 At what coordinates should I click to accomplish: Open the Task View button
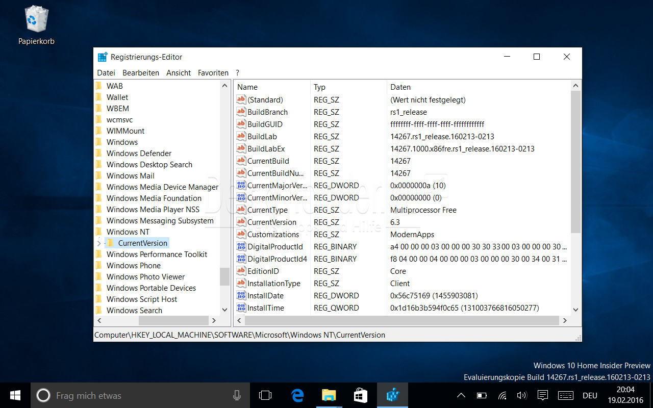[265, 395]
